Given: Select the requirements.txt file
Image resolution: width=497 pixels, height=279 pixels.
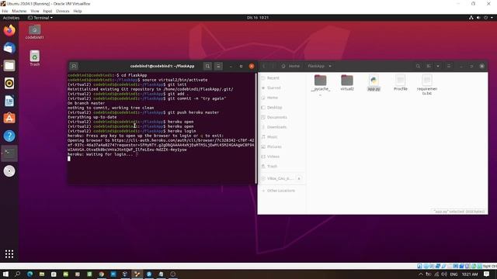Looking at the screenshot, I should click(x=427, y=84).
